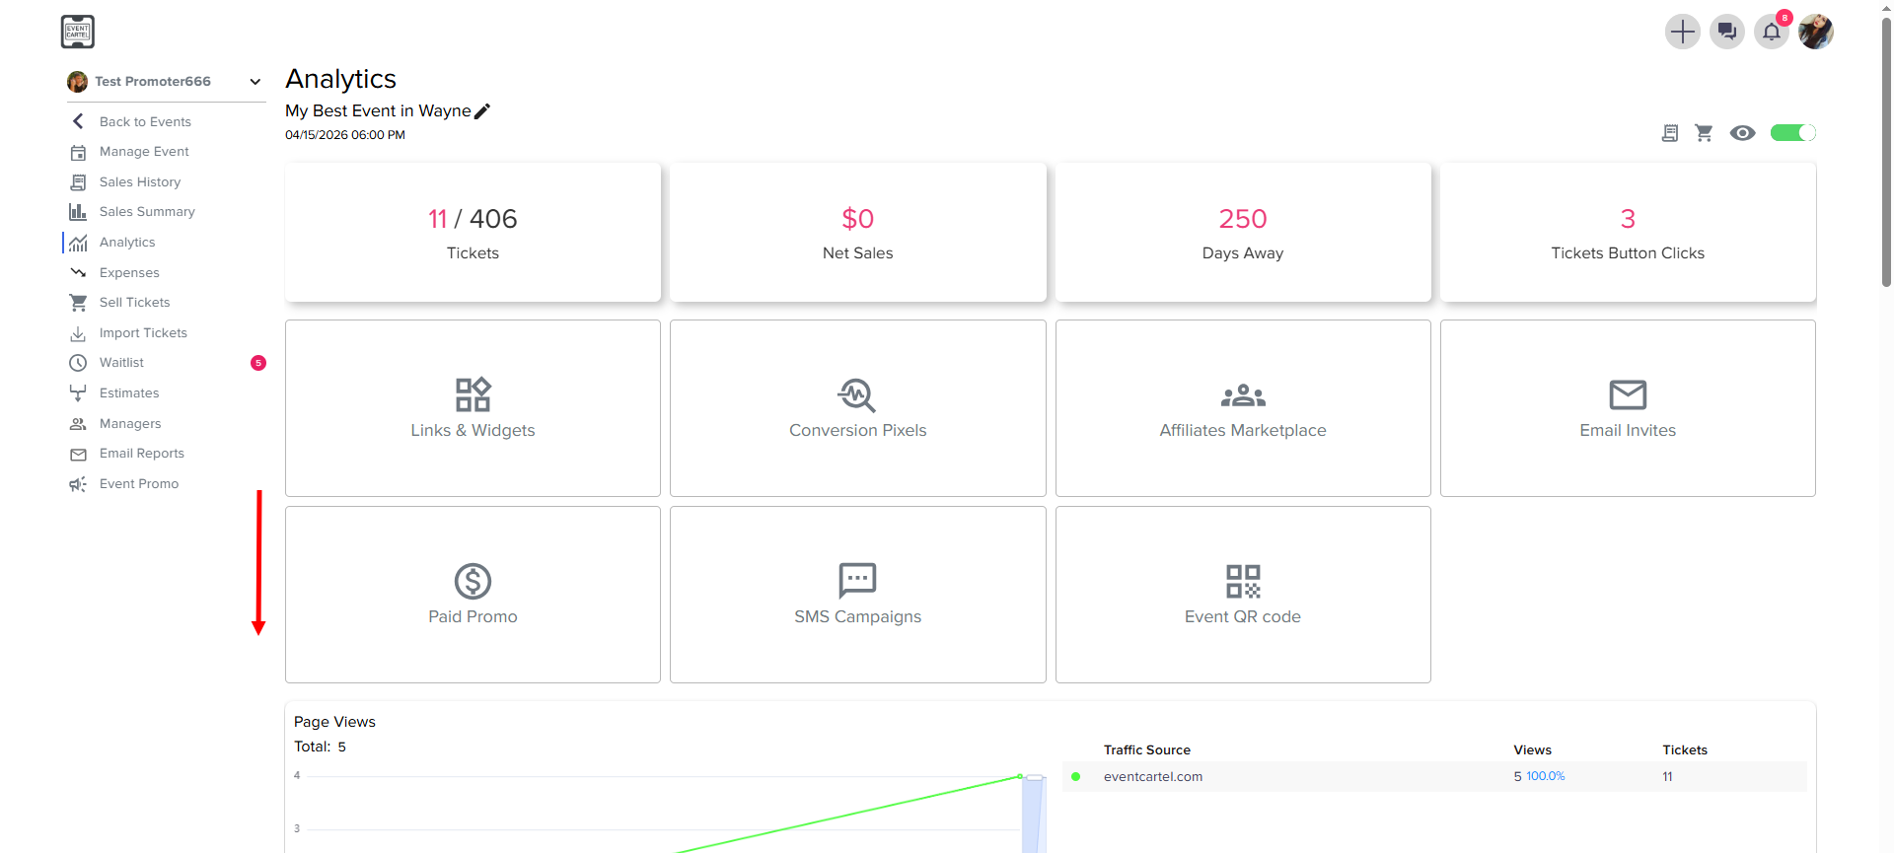The image size is (1894, 853).
Task: Click the Email Reports envelope icon
Action: pyautogui.click(x=78, y=454)
